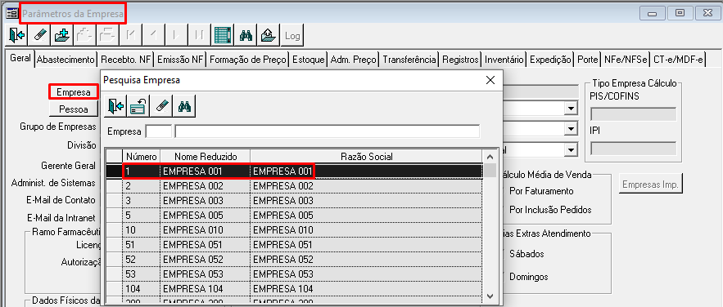Viewport: 723px width, 307px height.
Task: Open the NFe/NFSe tab
Action: click(x=626, y=60)
